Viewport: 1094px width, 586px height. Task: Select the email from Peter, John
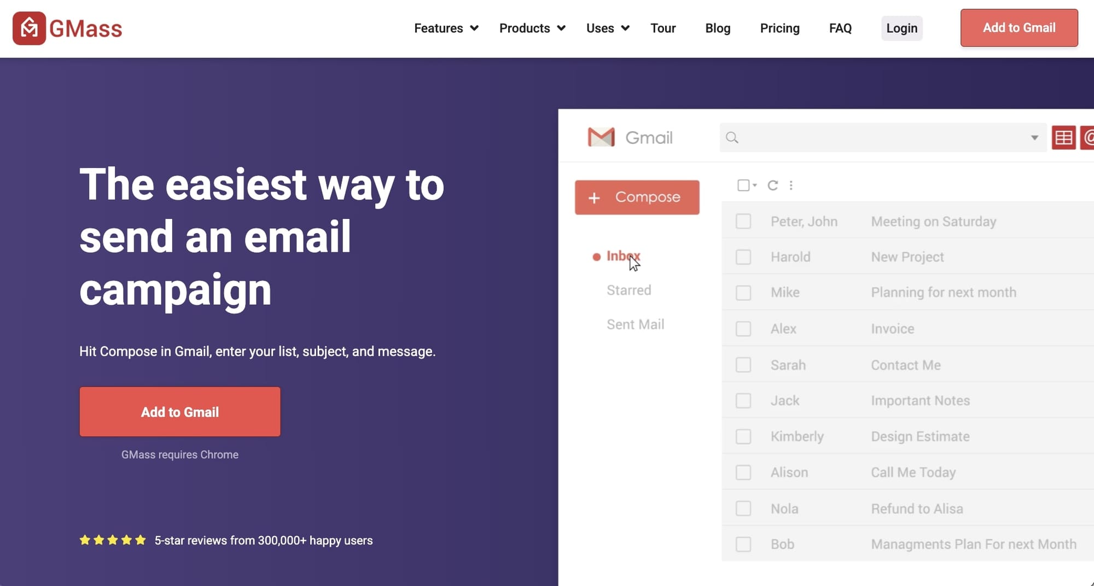[x=804, y=222]
